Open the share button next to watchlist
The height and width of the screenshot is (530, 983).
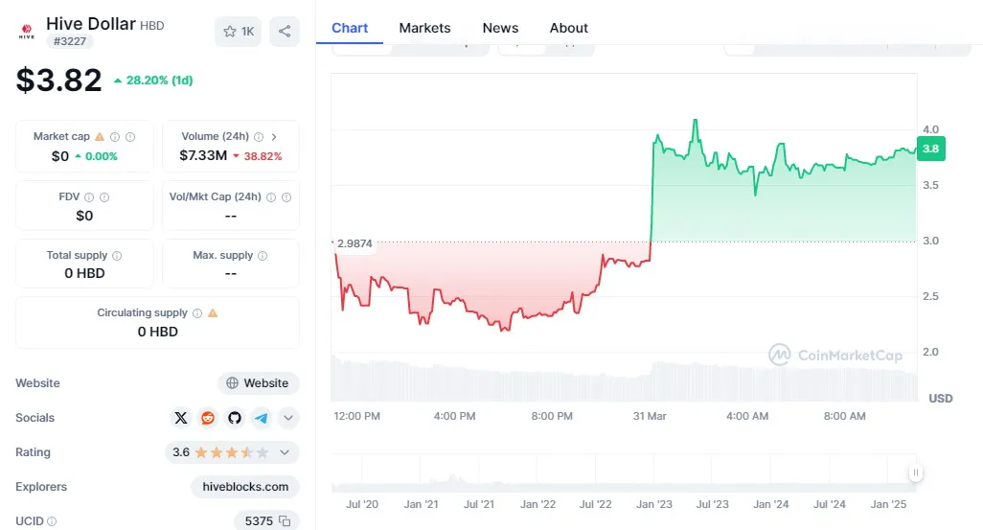tap(285, 32)
